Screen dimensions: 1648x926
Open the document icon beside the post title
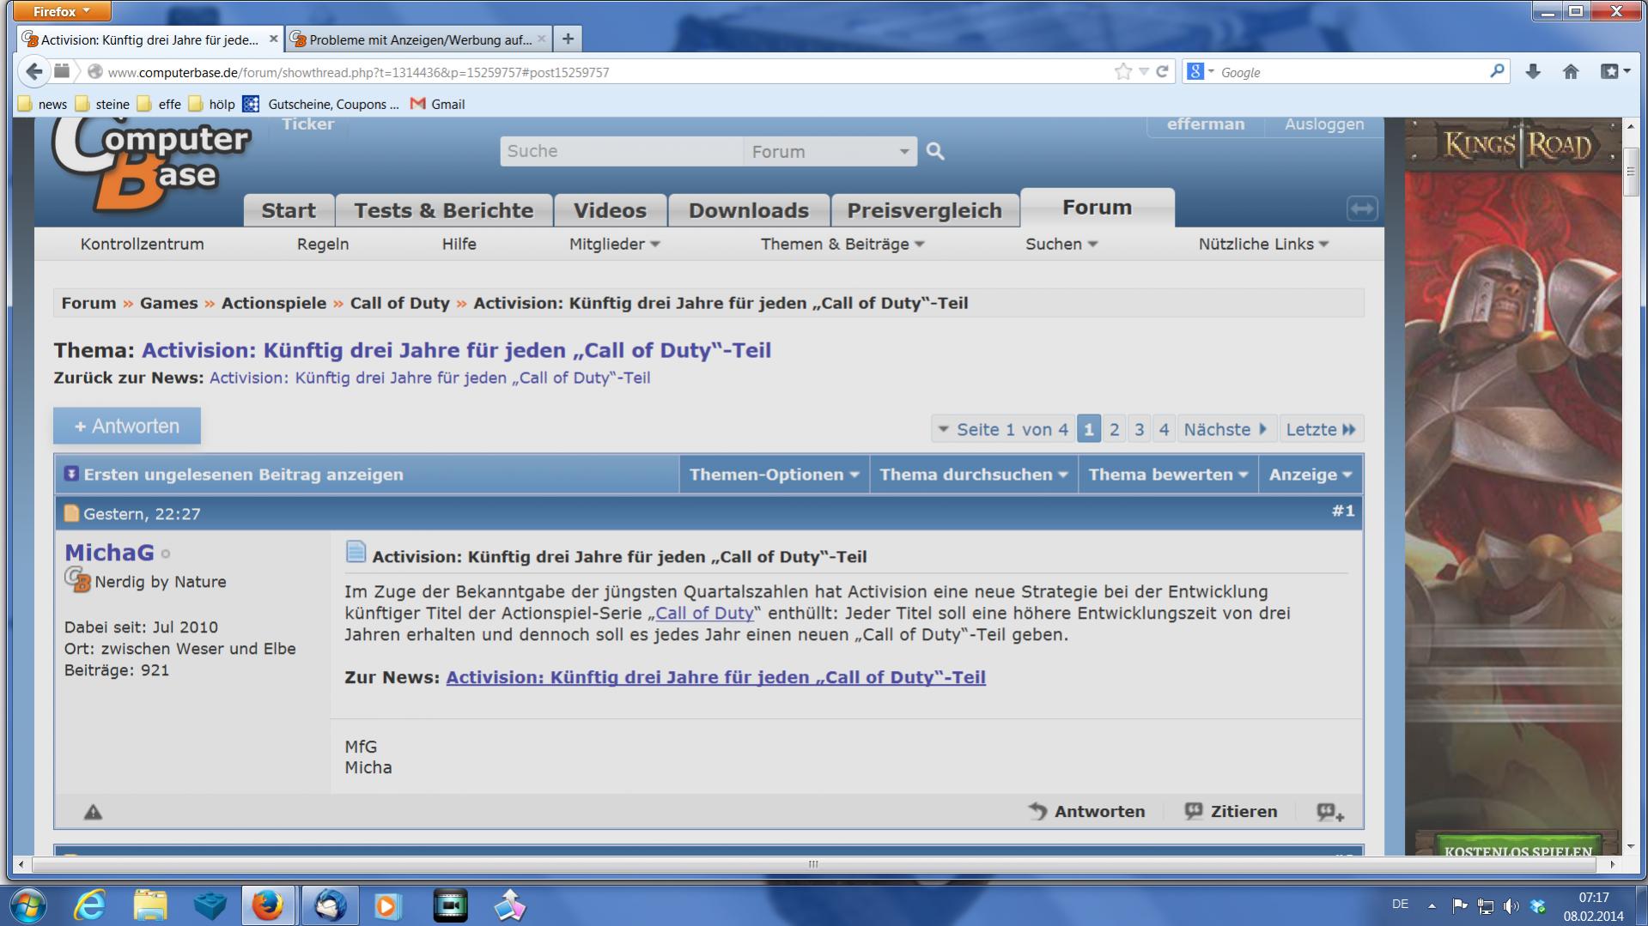[356, 551]
